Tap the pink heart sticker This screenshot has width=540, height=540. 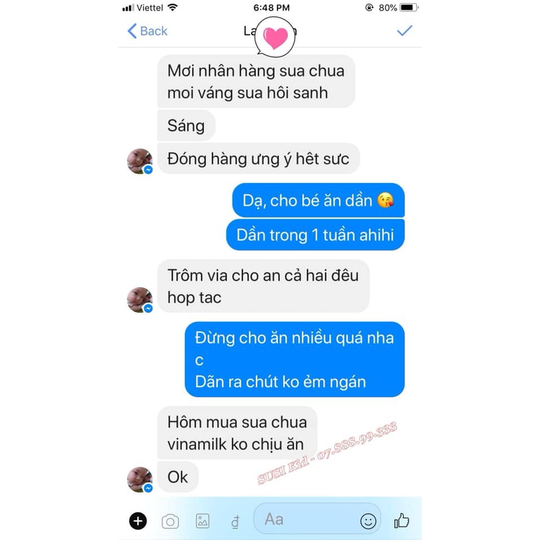point(275,37)
